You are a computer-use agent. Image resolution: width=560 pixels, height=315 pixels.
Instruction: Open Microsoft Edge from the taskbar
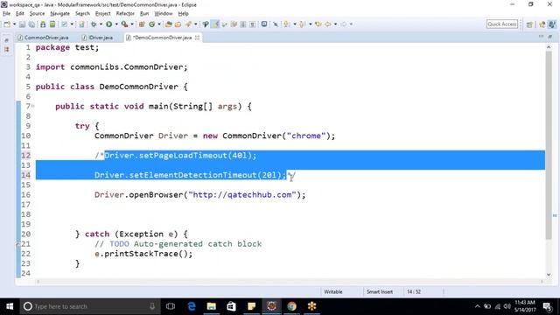pyautogui.click(x=192, y=306)
